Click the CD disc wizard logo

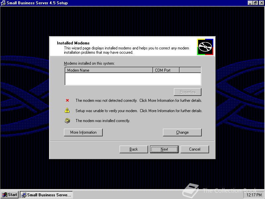(205, 47)
